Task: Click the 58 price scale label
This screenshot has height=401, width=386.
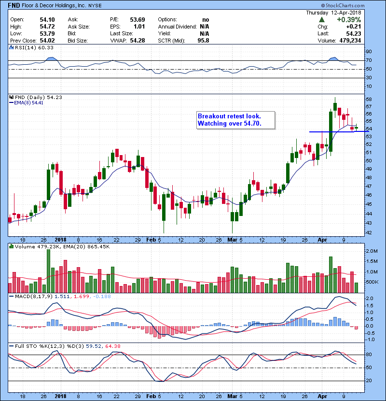Action: 369,99
